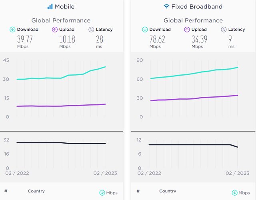Click the Mbps download icon in Broadband table header
Image resolution: width=256 pixels, height=200 pixels.
tap(234, 193)
